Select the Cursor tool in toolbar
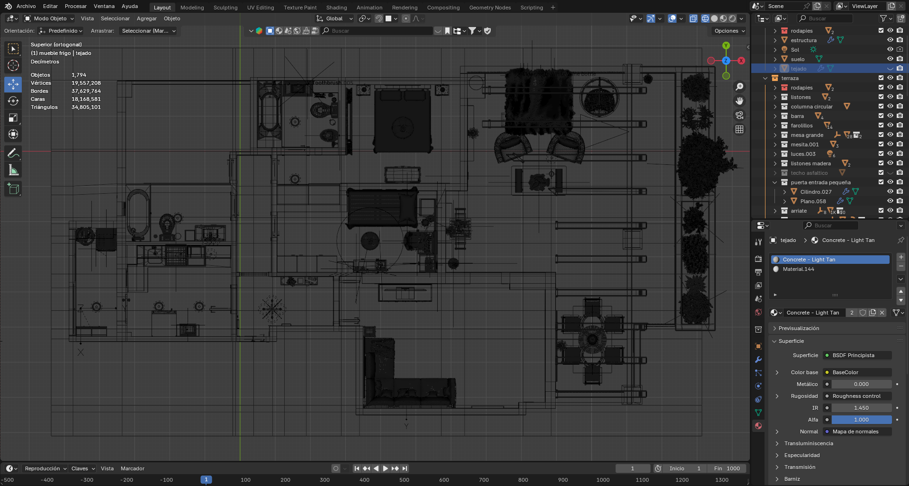909x486 pixels. point(13,65)
